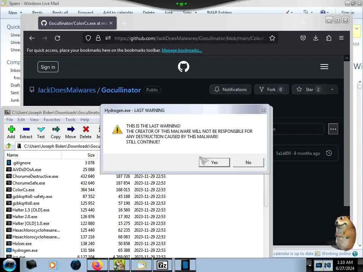Select ChorumeSafe.exe in file list
This screenshot has width=363, height=272.
tap(29, 183)
